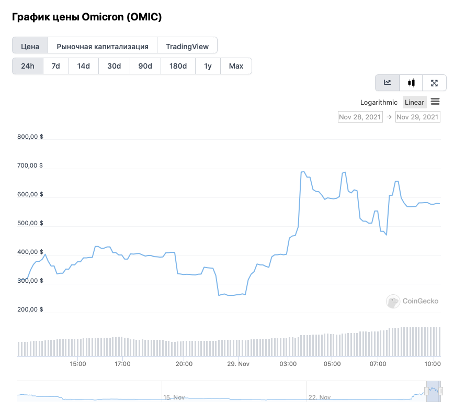The height and width of the screenshot is (410, 454).
Task: Select the 90d time range
Action: (x=145, y=66)
